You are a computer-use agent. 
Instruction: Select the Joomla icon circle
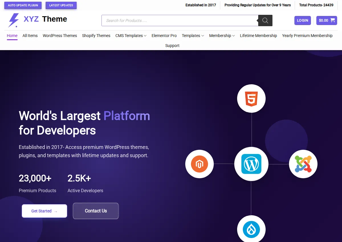pyautogui.click(x=303, y=164)
